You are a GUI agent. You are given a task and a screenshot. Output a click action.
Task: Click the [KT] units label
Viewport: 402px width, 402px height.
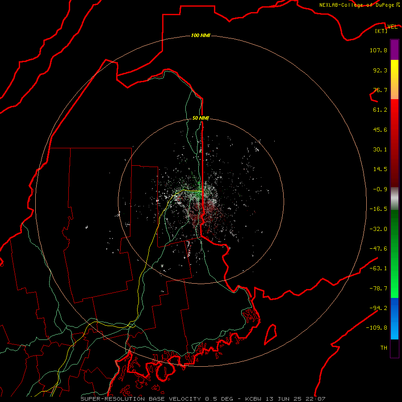click(x=381, y=31)
